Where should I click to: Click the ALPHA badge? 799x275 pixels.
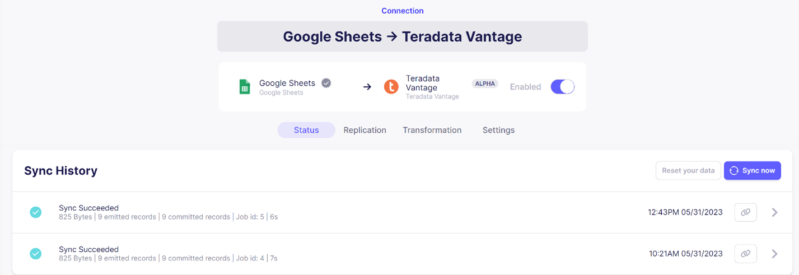point(485,83)
